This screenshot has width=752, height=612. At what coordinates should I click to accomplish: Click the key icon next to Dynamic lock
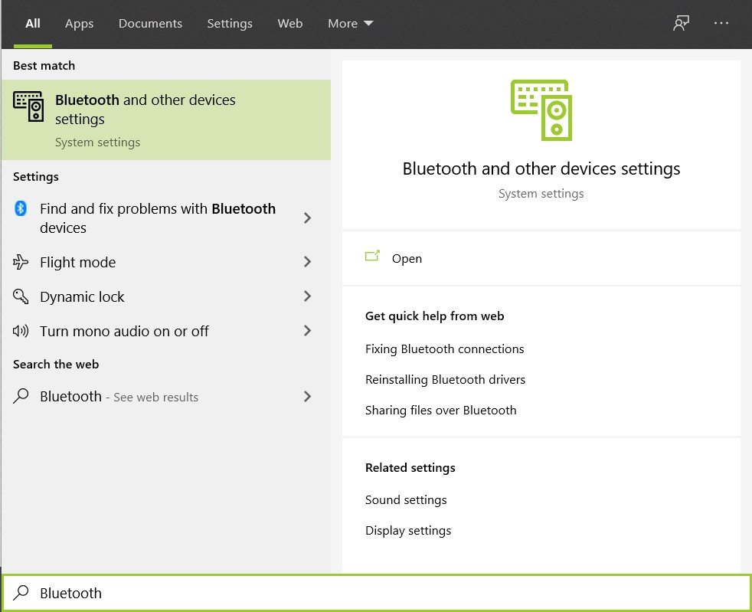[19, 296]
